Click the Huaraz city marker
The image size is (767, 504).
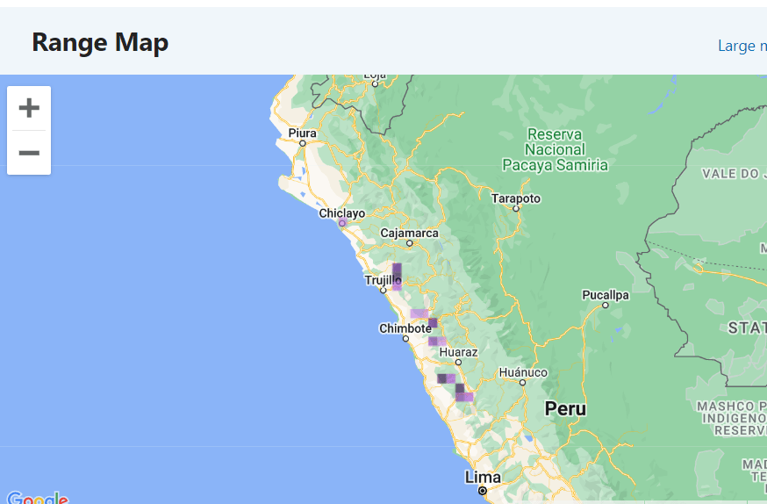(x=458, y=363)
